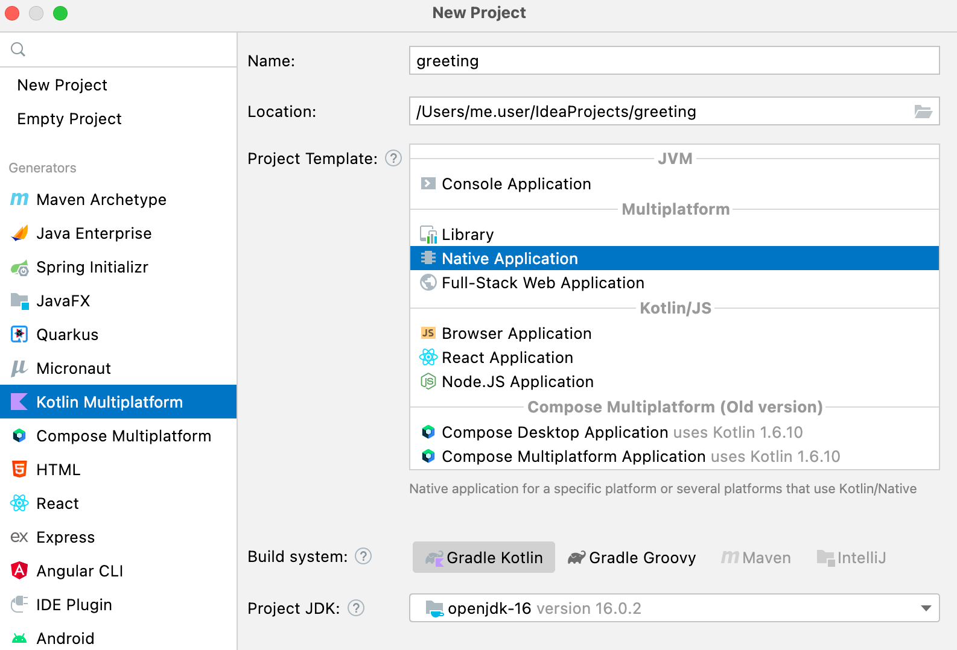Choose Compose Multiplatform generator
This screenshot has height=650, width=957.
point(118,435)
